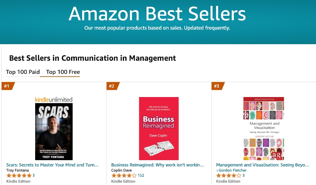Open the Scars: Secrets to Master title link
316x185 pixels.
coord(53,165)
